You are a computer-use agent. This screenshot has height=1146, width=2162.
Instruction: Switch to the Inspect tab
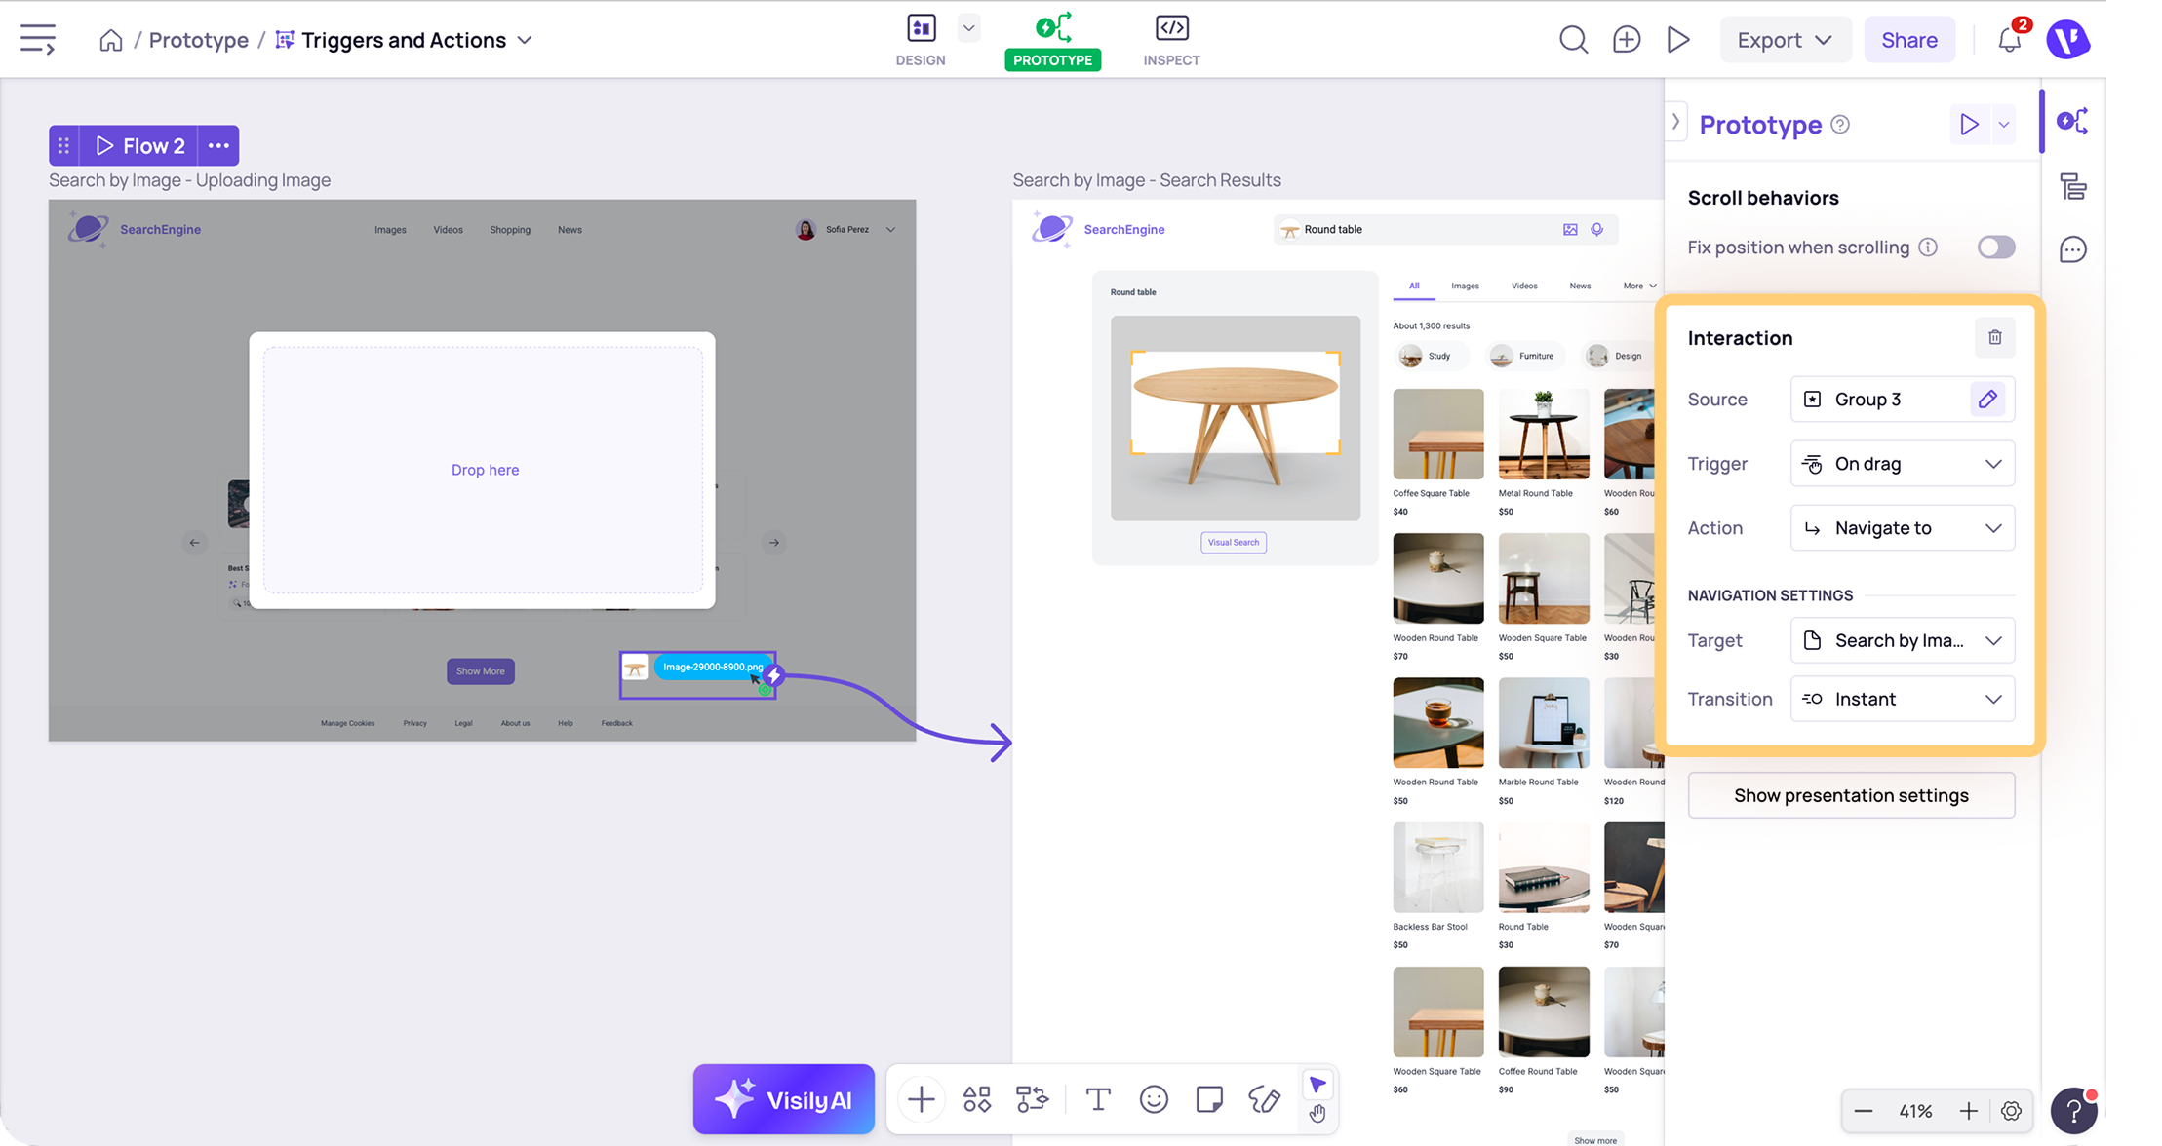[x=1171, y=41]
